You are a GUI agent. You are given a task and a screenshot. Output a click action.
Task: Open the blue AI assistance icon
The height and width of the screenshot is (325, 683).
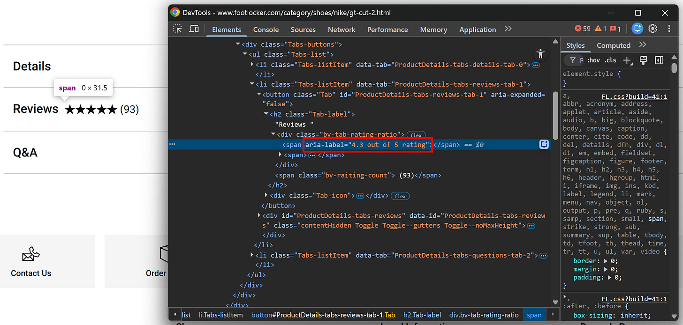pos(637,28)
